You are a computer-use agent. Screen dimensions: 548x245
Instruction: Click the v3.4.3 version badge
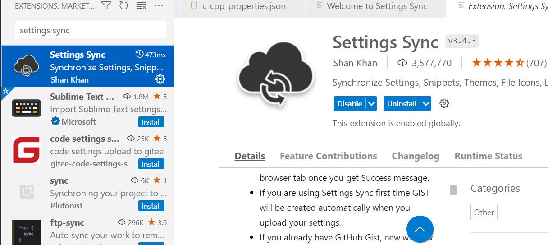(462, 41)
